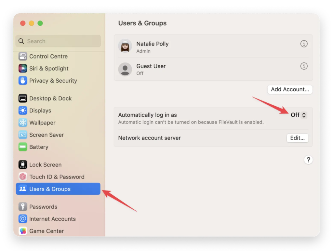
Task: Focus the Search field in sidebar
Action: click(x=58, y=41)
